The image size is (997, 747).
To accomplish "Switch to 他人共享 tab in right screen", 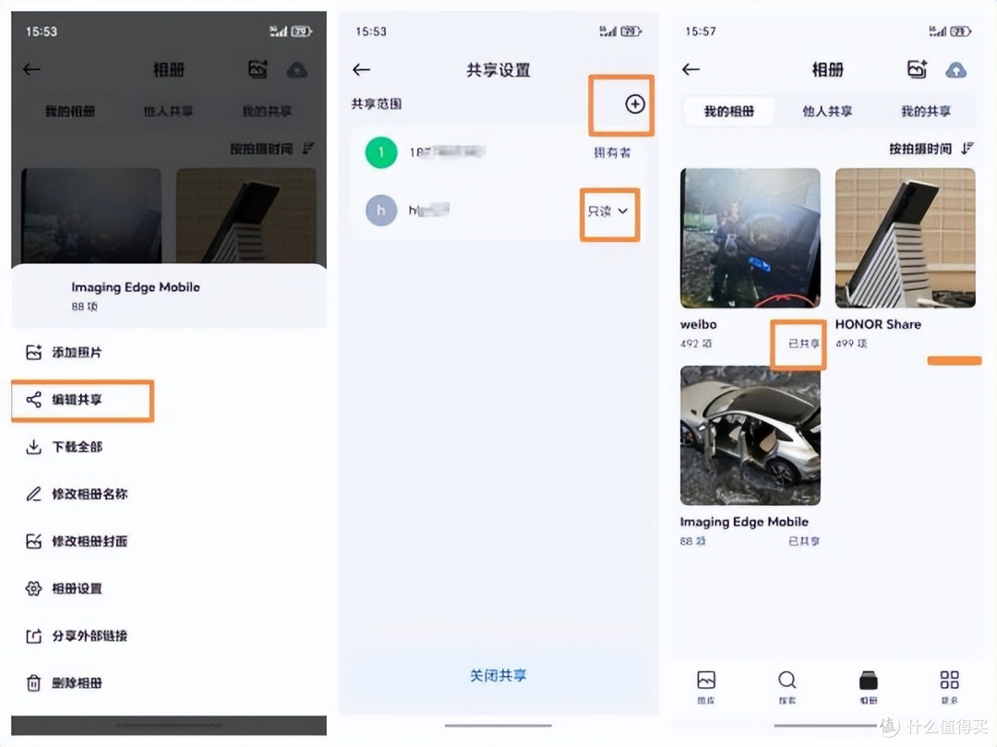I will 827,111.
